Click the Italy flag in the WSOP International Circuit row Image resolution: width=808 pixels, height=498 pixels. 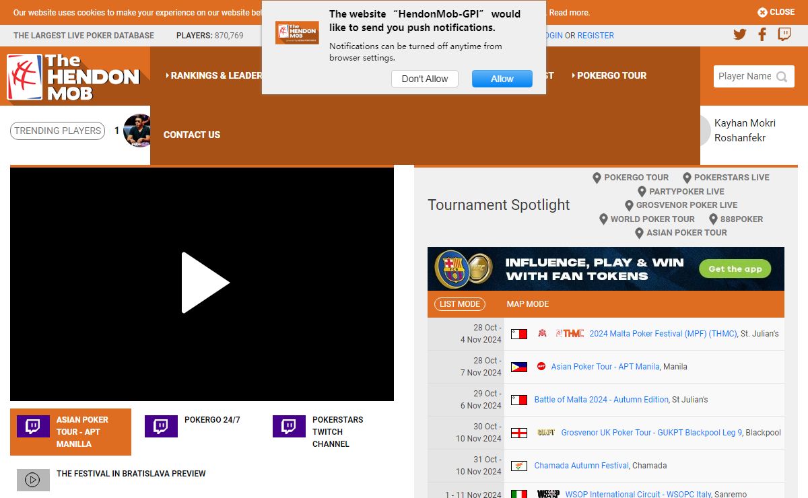[518, 494]
